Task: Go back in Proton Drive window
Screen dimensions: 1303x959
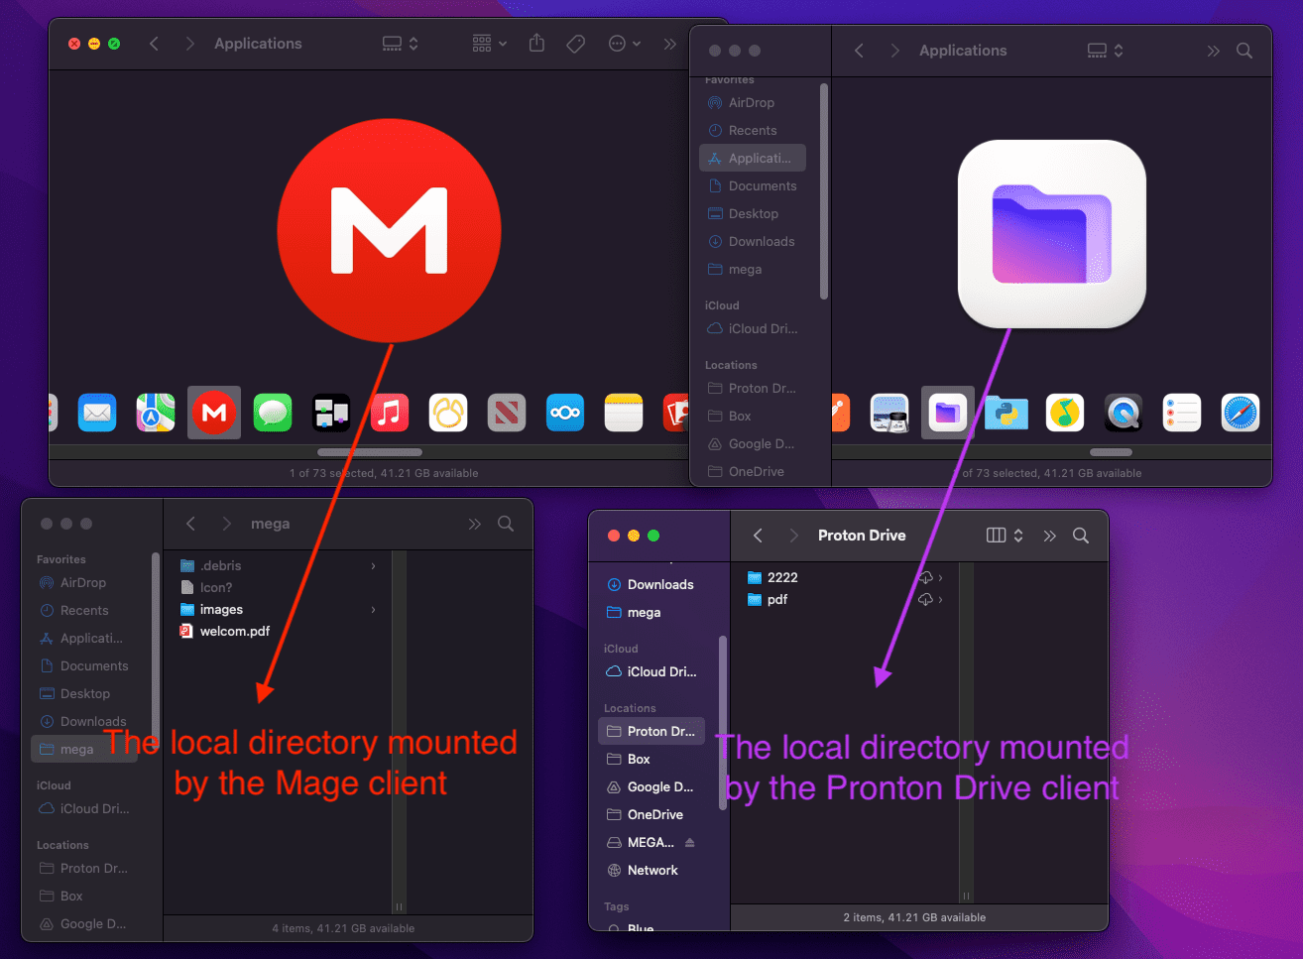Action: pyautogui.click(x=758, y=536)
